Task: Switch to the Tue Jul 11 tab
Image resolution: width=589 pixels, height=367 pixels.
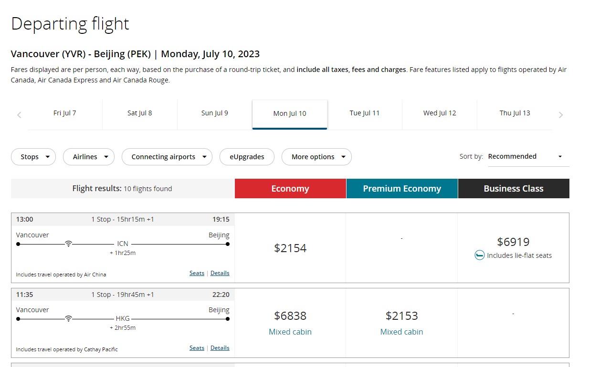Action: [x=365, y=113]
